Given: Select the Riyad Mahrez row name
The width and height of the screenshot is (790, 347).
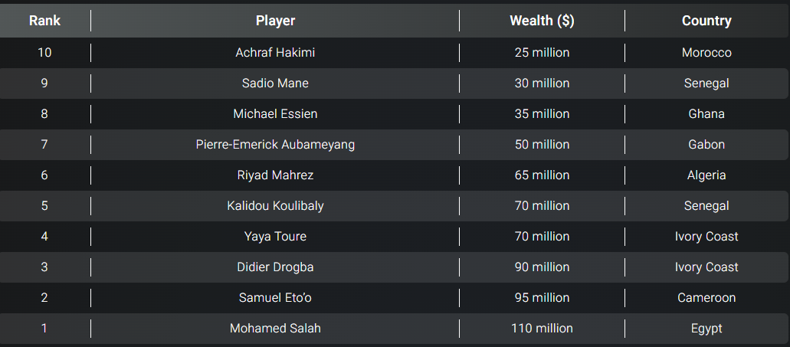Looking at the screenshot, I should pyautogui.click(x=275, y=175).
